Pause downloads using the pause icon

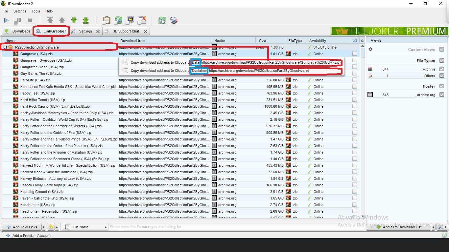pos(17,21)
